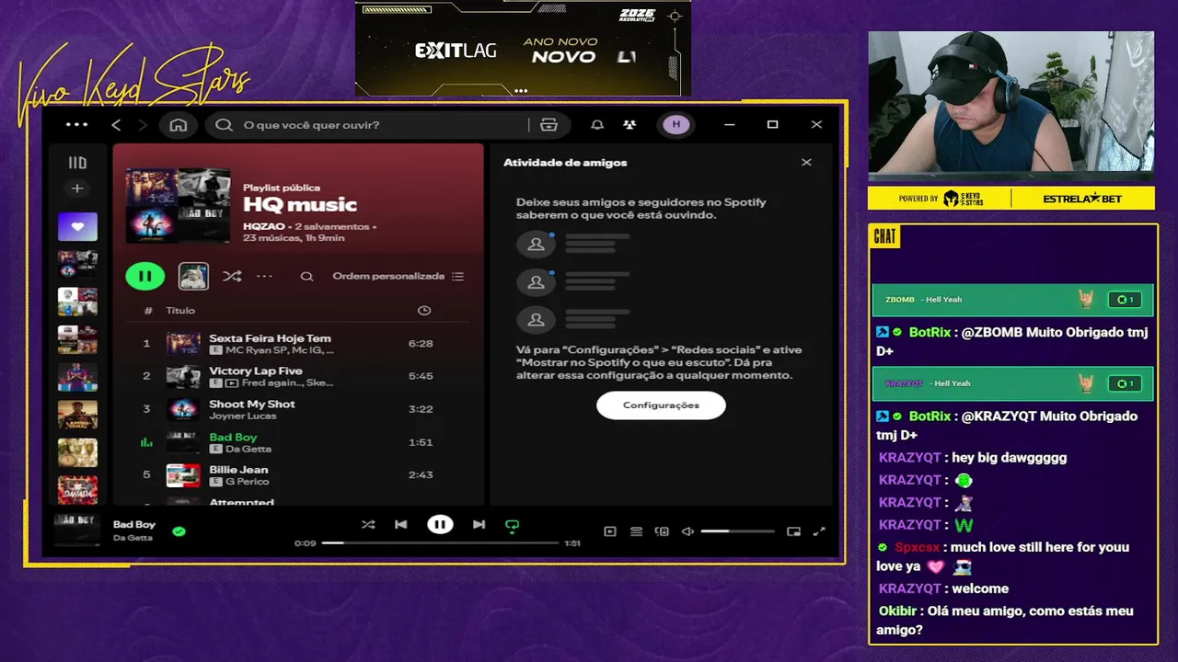Viewport: 1178px width, 662px height.
Task: Open the Spotify three-dots app menu
Action: [x=77, y=125]
